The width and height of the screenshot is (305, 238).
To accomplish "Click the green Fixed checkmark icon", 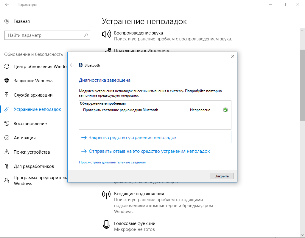I will coord(225,110).
